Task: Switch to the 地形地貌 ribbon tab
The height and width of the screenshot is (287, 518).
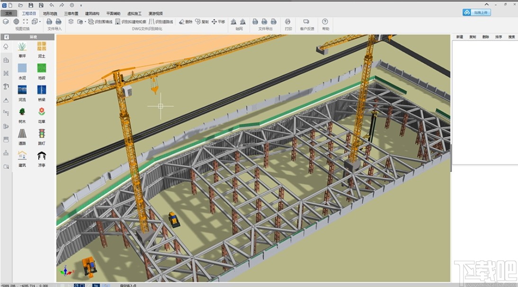Action: [50, 14]
